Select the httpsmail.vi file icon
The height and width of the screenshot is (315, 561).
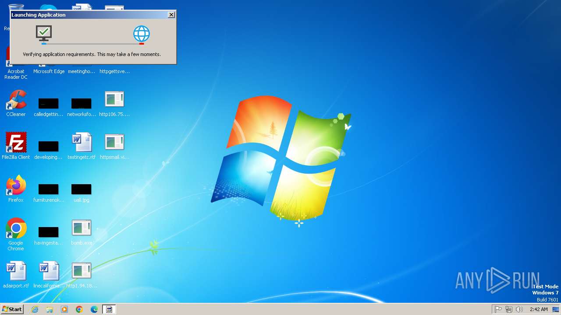coord(114,146)
